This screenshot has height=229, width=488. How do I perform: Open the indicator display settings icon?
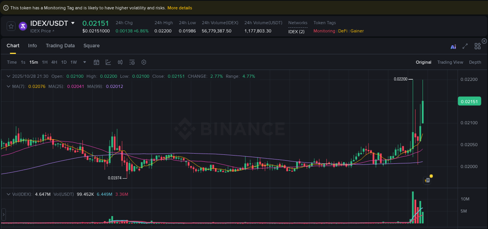coord(132,62)
